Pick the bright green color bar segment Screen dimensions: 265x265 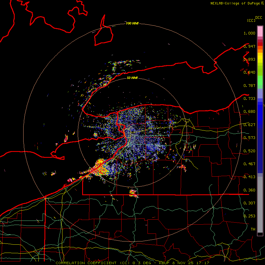coord(260,80)
